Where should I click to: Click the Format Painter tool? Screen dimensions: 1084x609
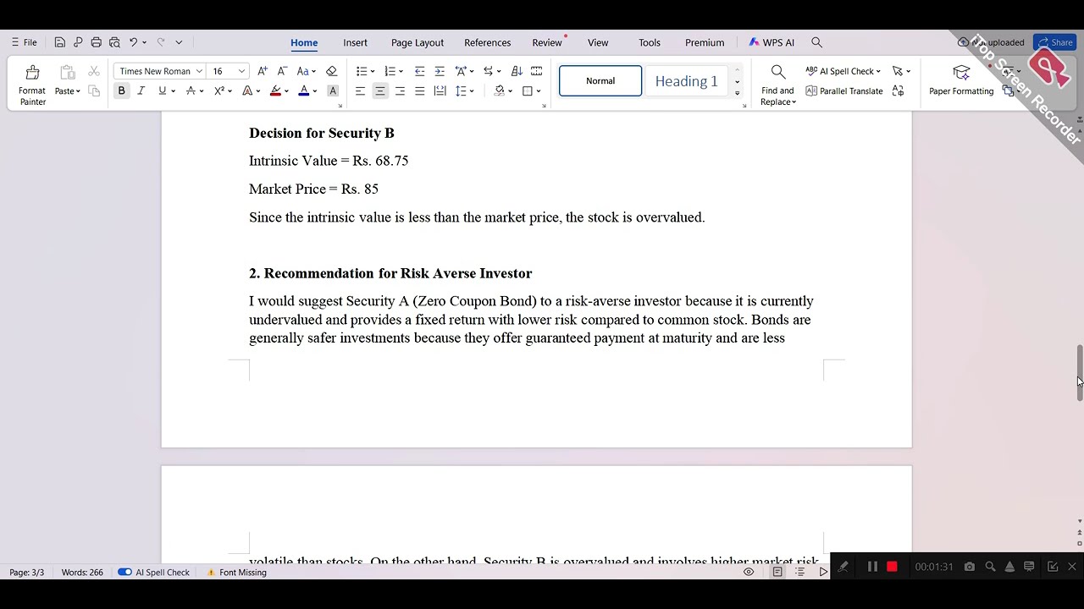click(x=32, y=85)
